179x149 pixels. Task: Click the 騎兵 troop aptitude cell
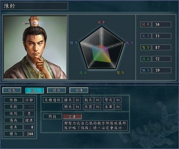tap(68, 107)
